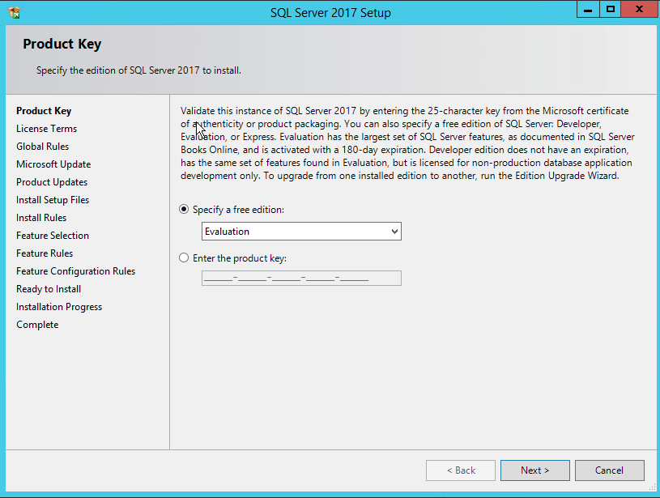The height and width of the screenshot is (498, 660).
Task: Select Microsoft Update step in sidebar
Action: (53, 164)
